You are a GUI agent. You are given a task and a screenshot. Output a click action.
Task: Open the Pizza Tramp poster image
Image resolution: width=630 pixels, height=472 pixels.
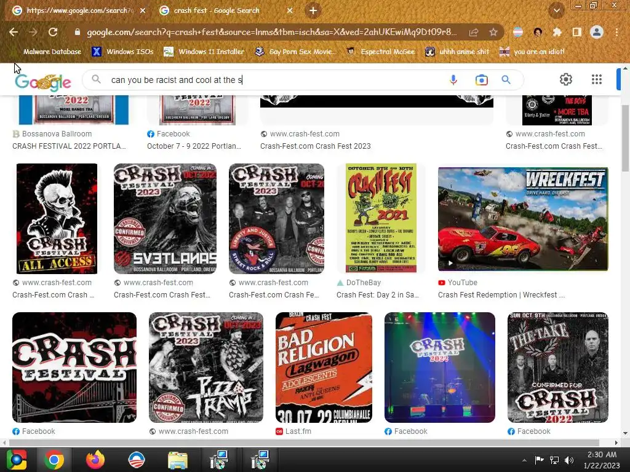pos(206,368)
